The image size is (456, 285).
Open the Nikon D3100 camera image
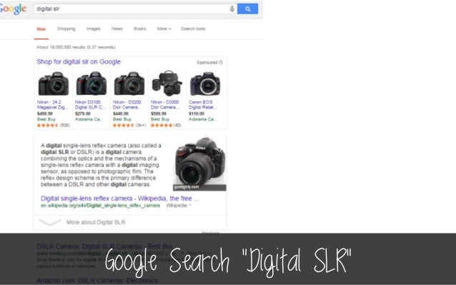91,84
